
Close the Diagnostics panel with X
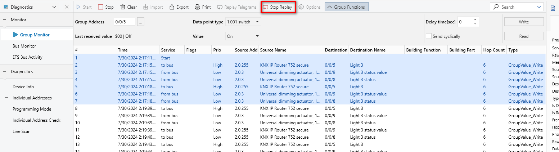tap(67, 7)
